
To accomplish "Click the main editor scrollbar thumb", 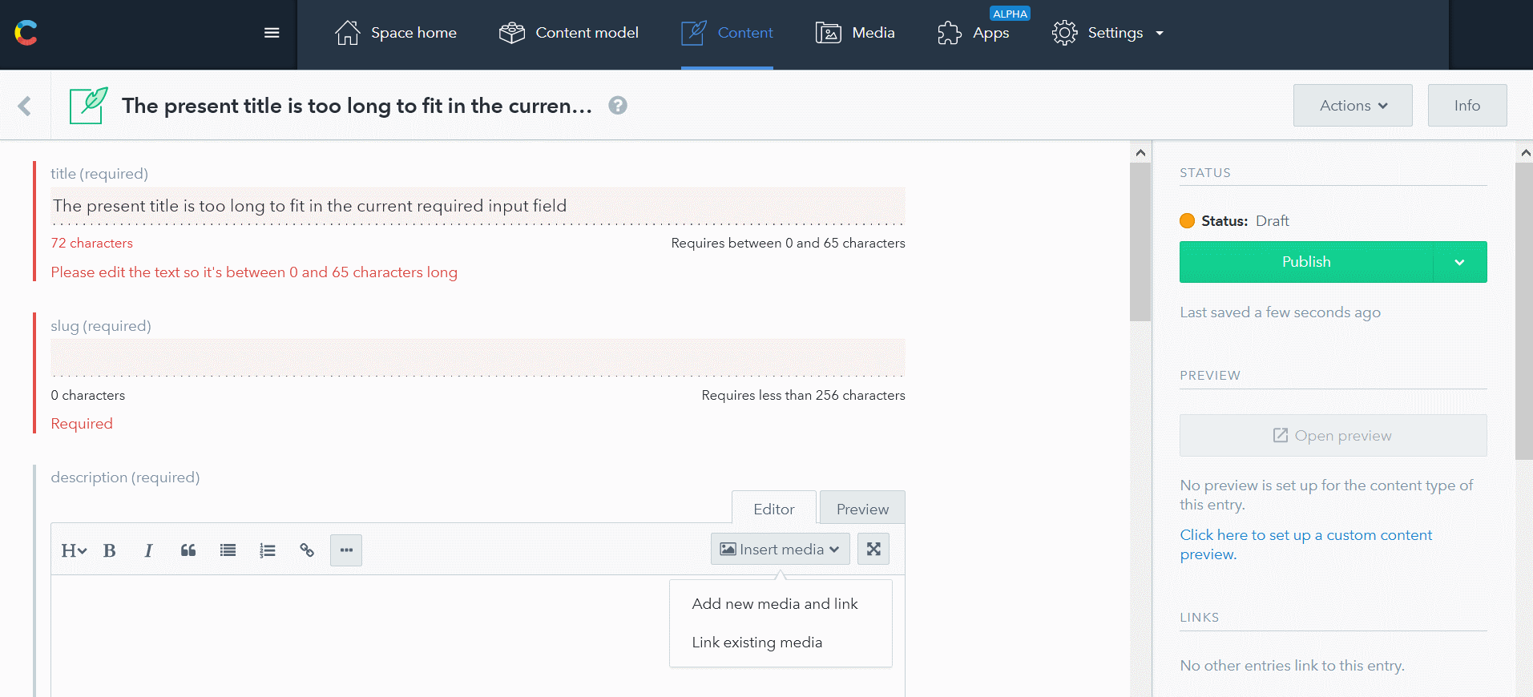I will coord(1140,242).
